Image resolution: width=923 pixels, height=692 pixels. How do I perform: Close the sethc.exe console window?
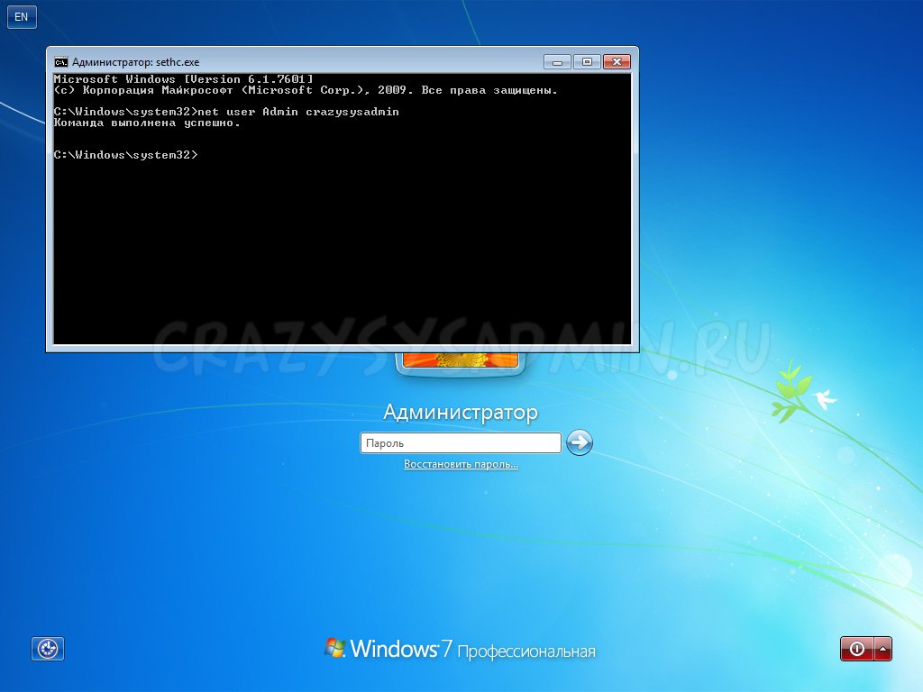point(618,61)
